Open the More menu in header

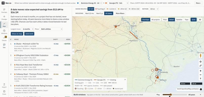198,3
